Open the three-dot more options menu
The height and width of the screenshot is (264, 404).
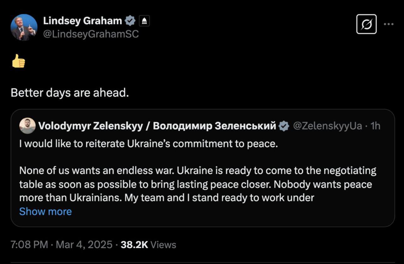click(389, 24)
